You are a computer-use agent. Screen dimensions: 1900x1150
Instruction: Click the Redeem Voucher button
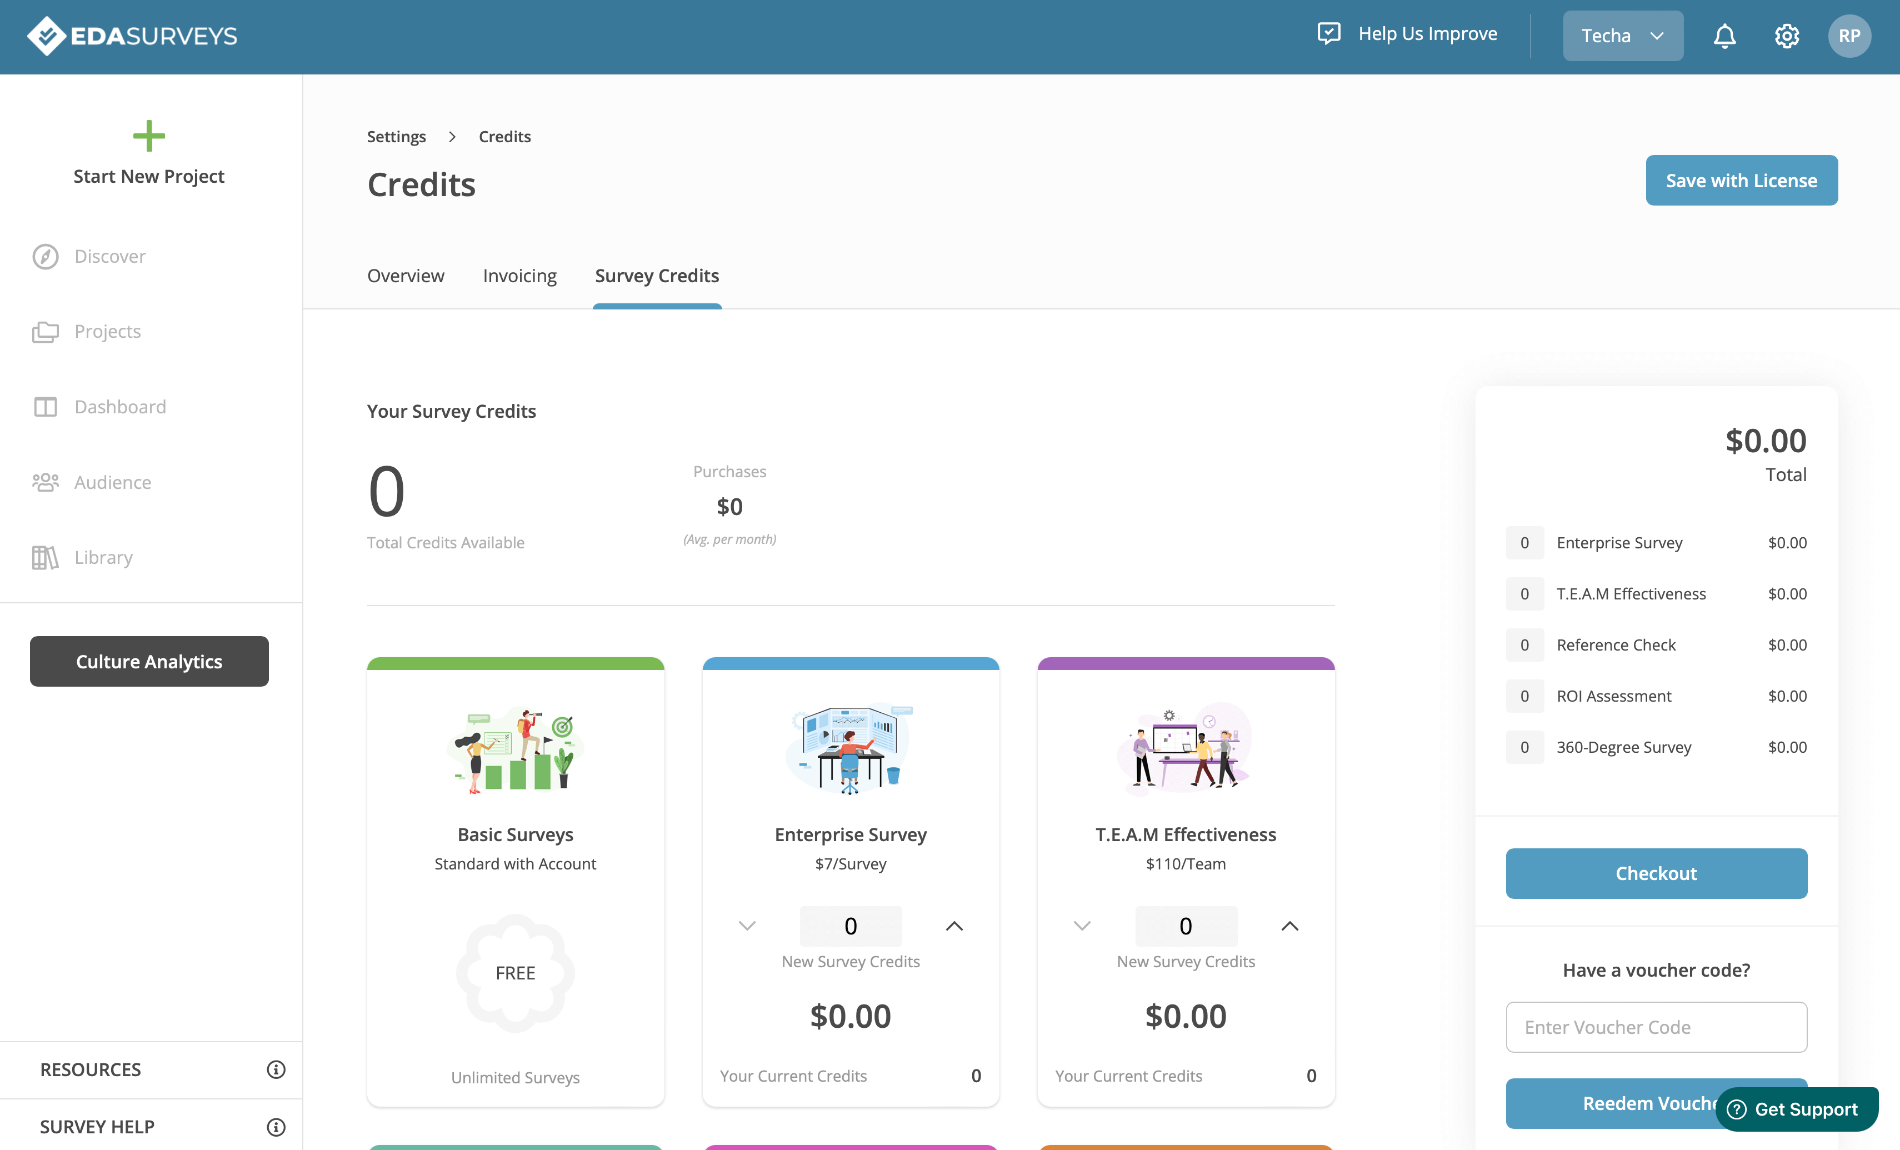[x=1656, y=1103]
